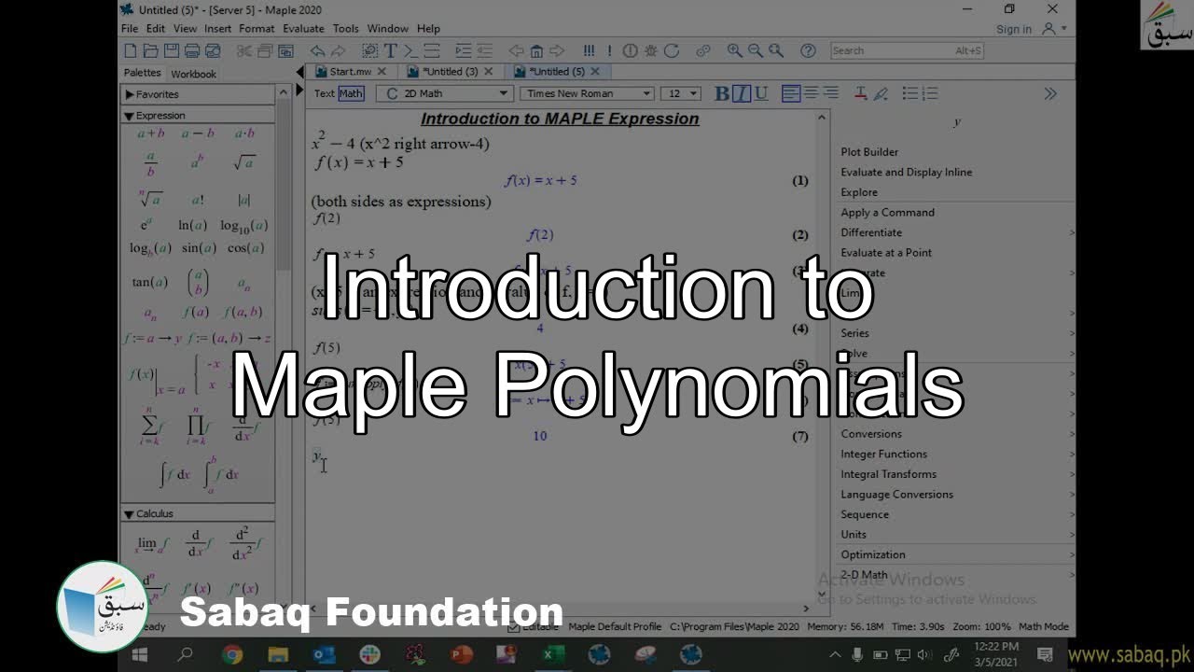Choose Evaluate and Display Inline

[x=906, y=173]
